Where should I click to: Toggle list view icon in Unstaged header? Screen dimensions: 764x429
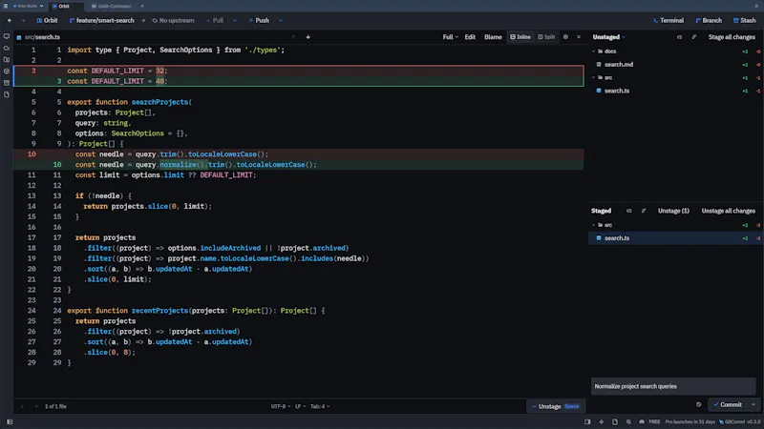tap(679, 37)
